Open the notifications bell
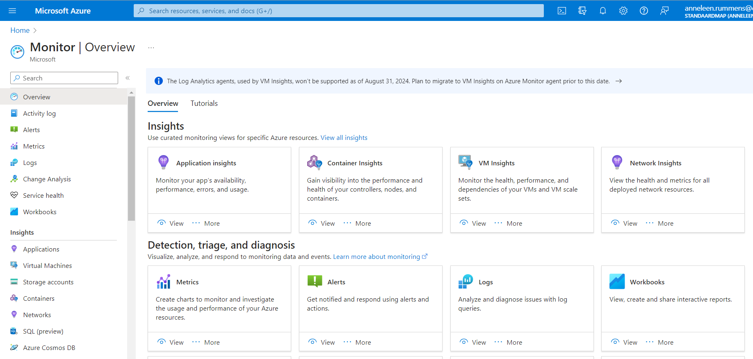This screenshot has height=359, width=753. click(x=603, y=11)
